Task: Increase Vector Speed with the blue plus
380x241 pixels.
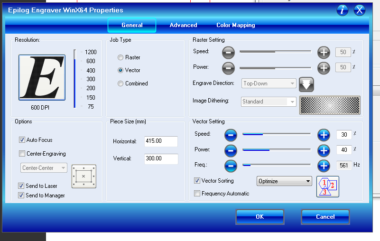Action: coord(324,135)
